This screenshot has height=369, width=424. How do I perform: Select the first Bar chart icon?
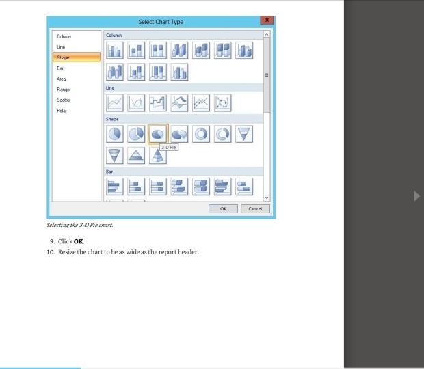tap(116, 183)
